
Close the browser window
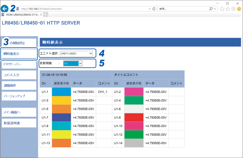(x=237, y=3)
